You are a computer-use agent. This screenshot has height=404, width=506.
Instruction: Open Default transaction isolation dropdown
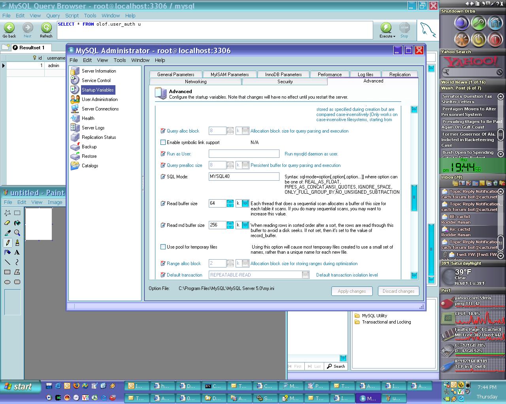pyautogui.click(x=306, y=275)
